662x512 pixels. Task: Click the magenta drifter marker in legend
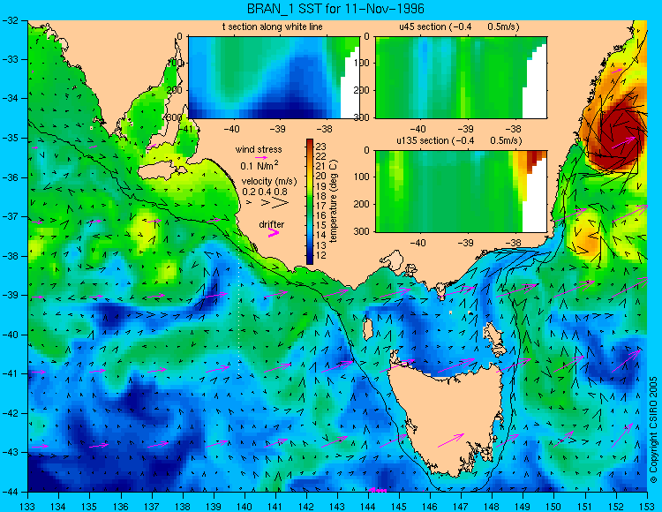click(x=273, y=232)
